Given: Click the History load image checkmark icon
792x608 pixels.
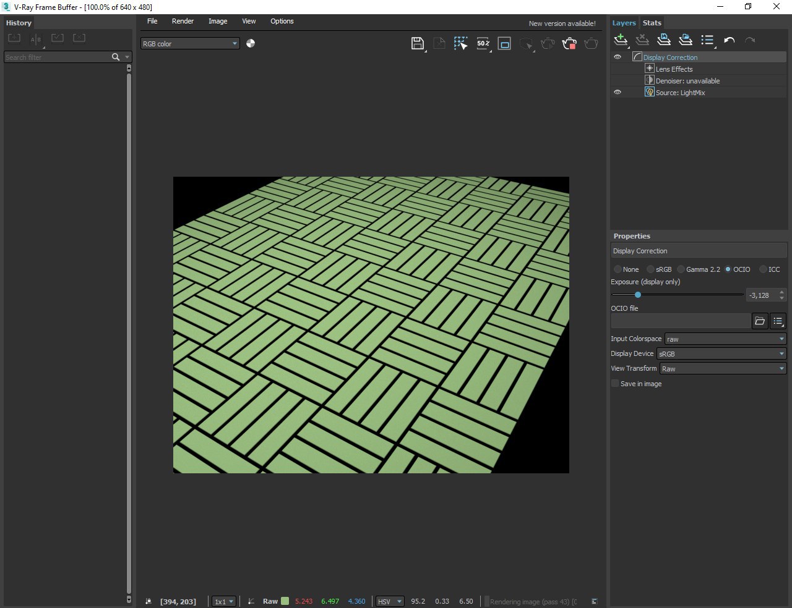Looking at the screenshot, I should (x=58, y=38).
